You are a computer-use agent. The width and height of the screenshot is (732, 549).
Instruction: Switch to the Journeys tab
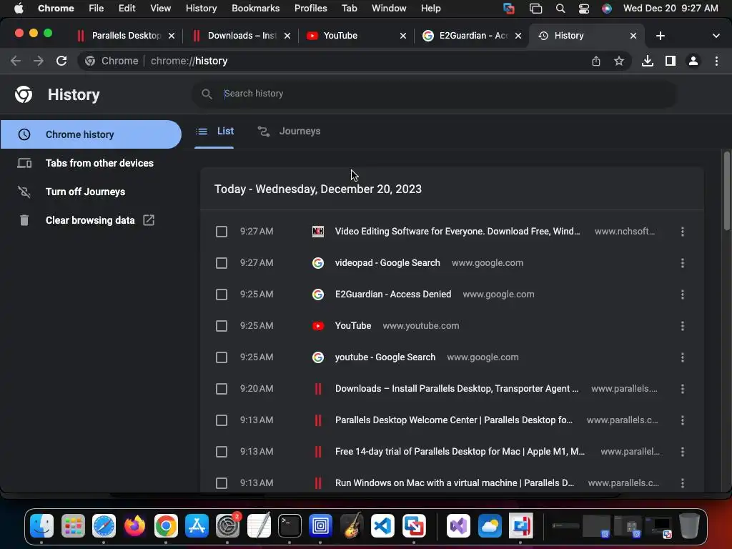click(x=289, y=132)
